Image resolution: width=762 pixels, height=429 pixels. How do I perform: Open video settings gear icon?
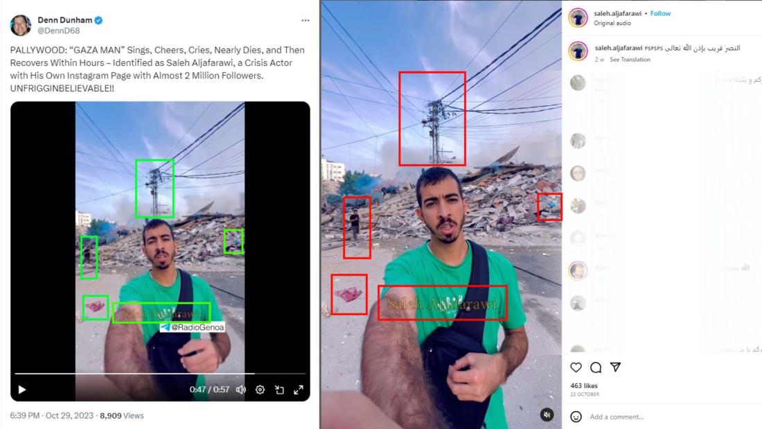point(260,389)
